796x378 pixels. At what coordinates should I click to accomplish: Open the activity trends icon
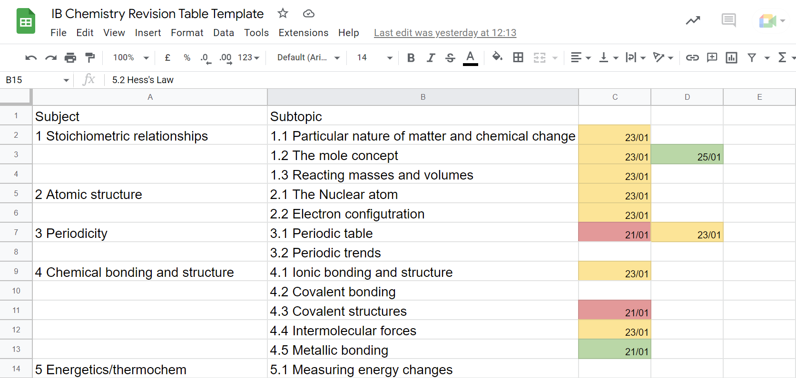[x=693, y=20]
